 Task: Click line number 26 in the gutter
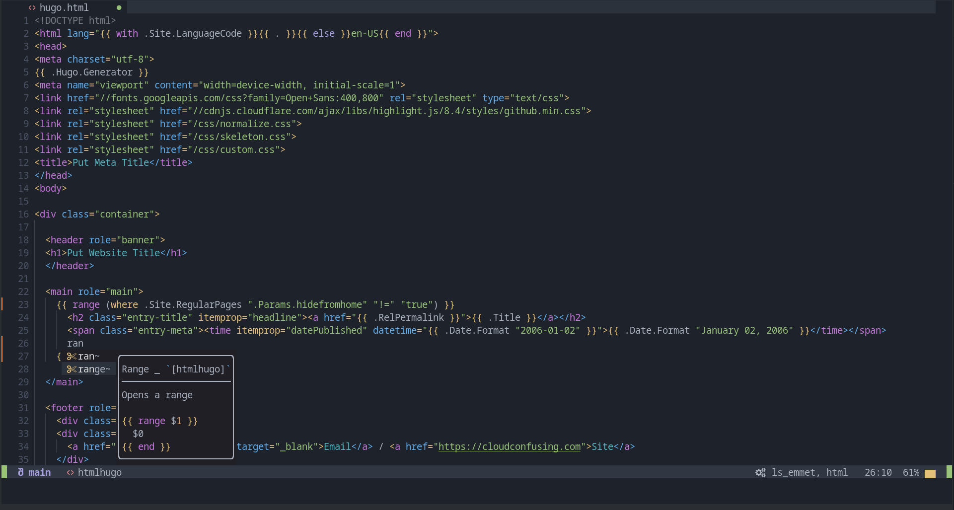pos(23,343)
